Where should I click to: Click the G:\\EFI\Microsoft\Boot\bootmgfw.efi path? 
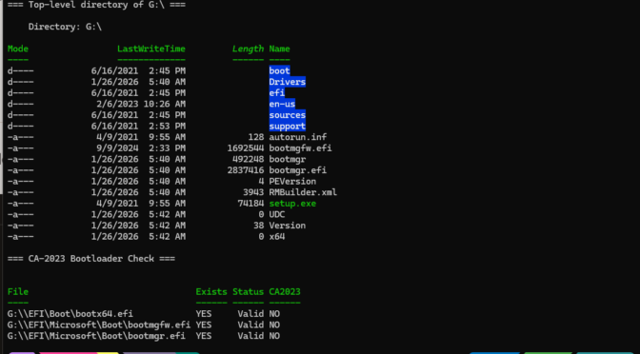(x=99, y=324)
